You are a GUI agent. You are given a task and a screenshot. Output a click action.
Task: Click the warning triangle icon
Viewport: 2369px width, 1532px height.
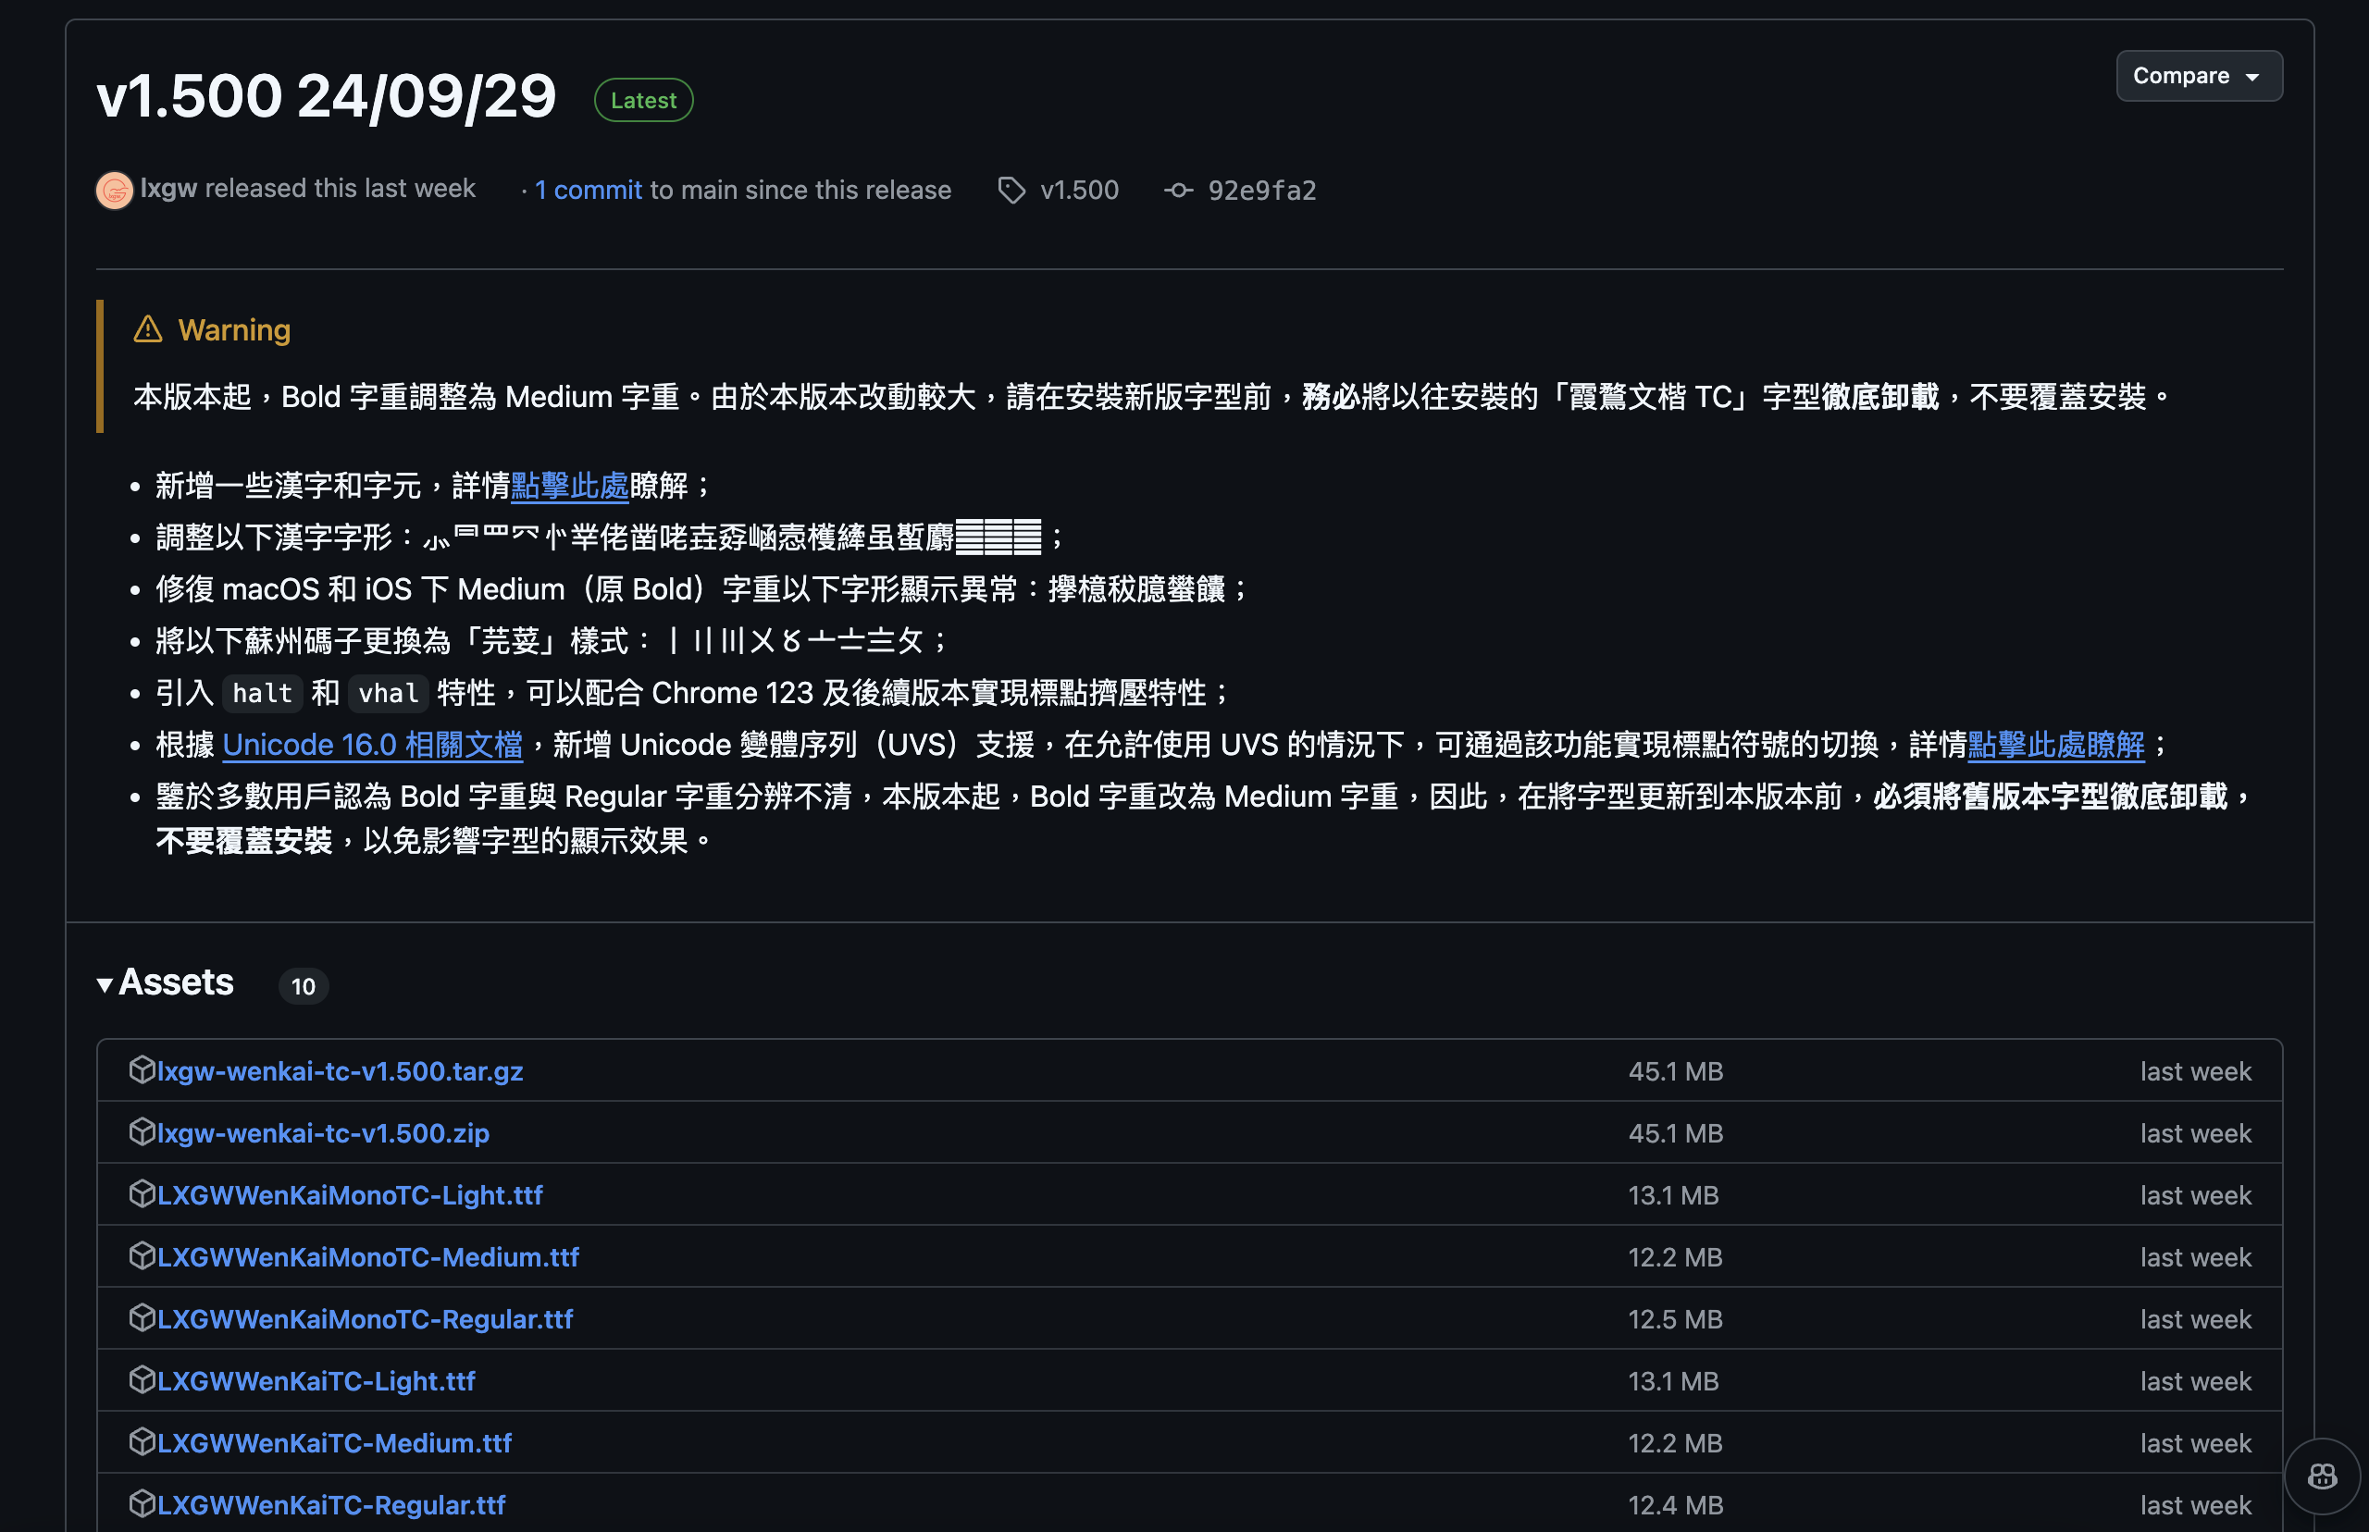[147, 329]
